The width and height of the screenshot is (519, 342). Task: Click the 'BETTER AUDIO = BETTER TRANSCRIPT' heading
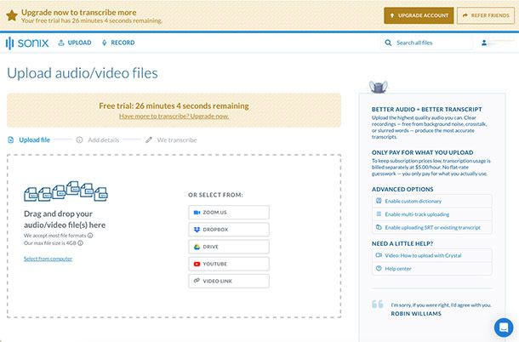426,109
